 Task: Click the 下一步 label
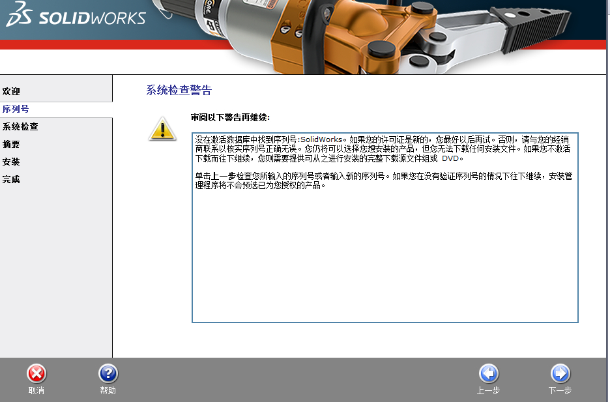coord(560,390)
